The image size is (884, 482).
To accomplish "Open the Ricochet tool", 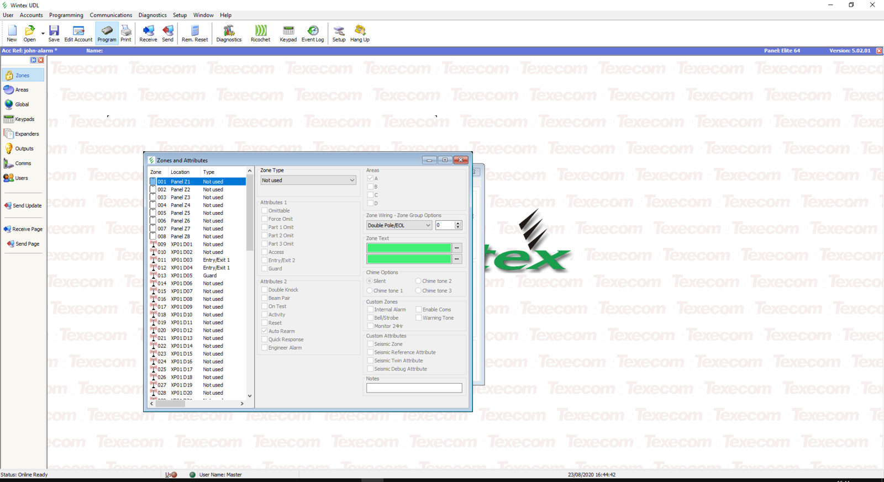I will click(x=260, y=33).
